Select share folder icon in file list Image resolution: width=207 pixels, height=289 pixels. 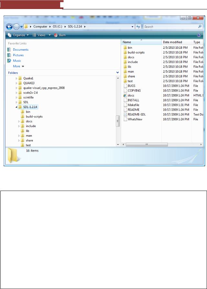tap(125, 76)
